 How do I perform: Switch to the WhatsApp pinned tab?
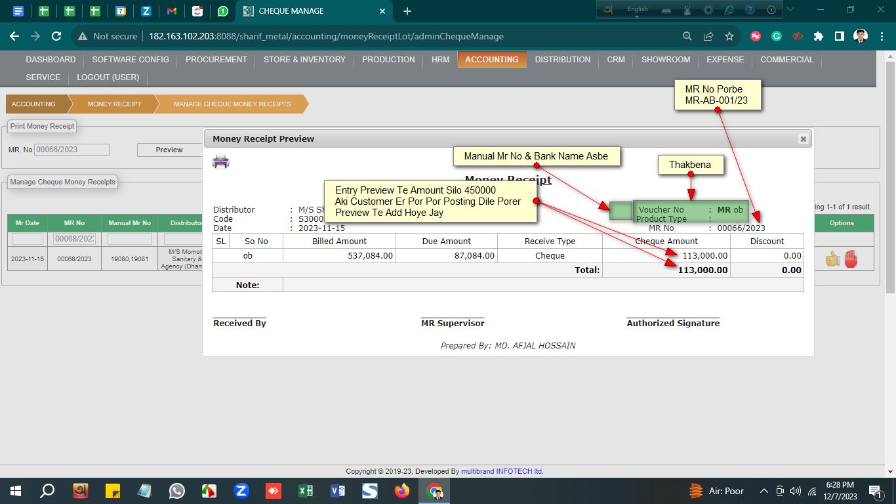click(x=223, y=11)
